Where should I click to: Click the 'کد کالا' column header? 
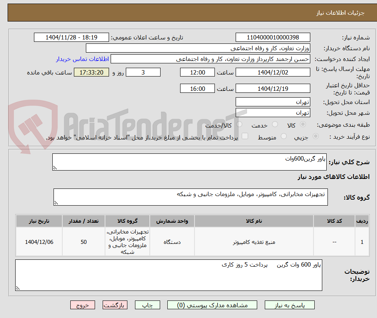(334, 221)
